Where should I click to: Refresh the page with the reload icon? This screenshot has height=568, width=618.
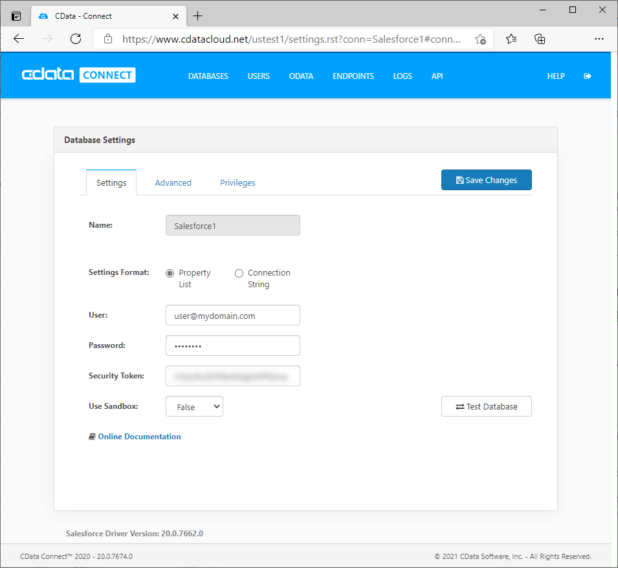click(x=76, y=39)
